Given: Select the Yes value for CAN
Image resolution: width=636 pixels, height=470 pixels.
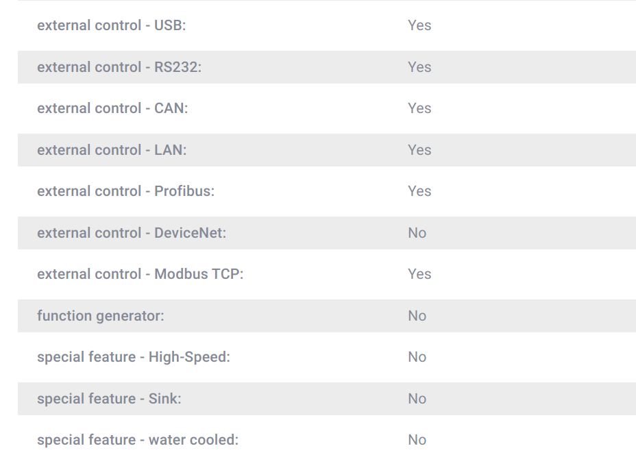Looking at the screenshot, I should 419,109.
